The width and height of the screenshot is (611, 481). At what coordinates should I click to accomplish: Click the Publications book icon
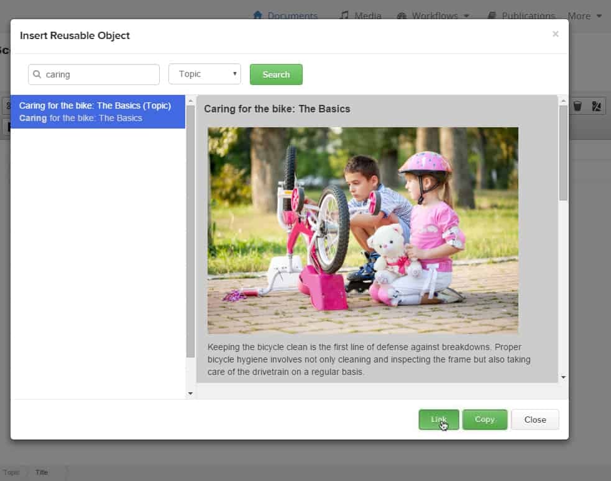pyautogui.click(x=491, y=16)
